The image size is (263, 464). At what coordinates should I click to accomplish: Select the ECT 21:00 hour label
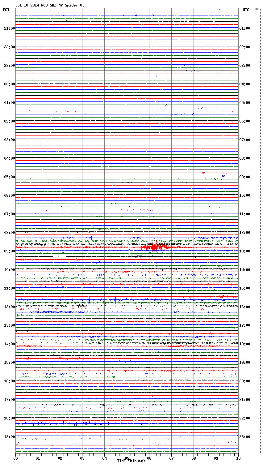[x=9, y=28]
